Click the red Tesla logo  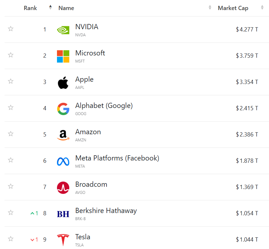63,240
